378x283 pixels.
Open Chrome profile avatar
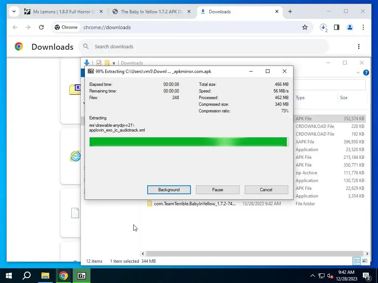coord(350,27)
